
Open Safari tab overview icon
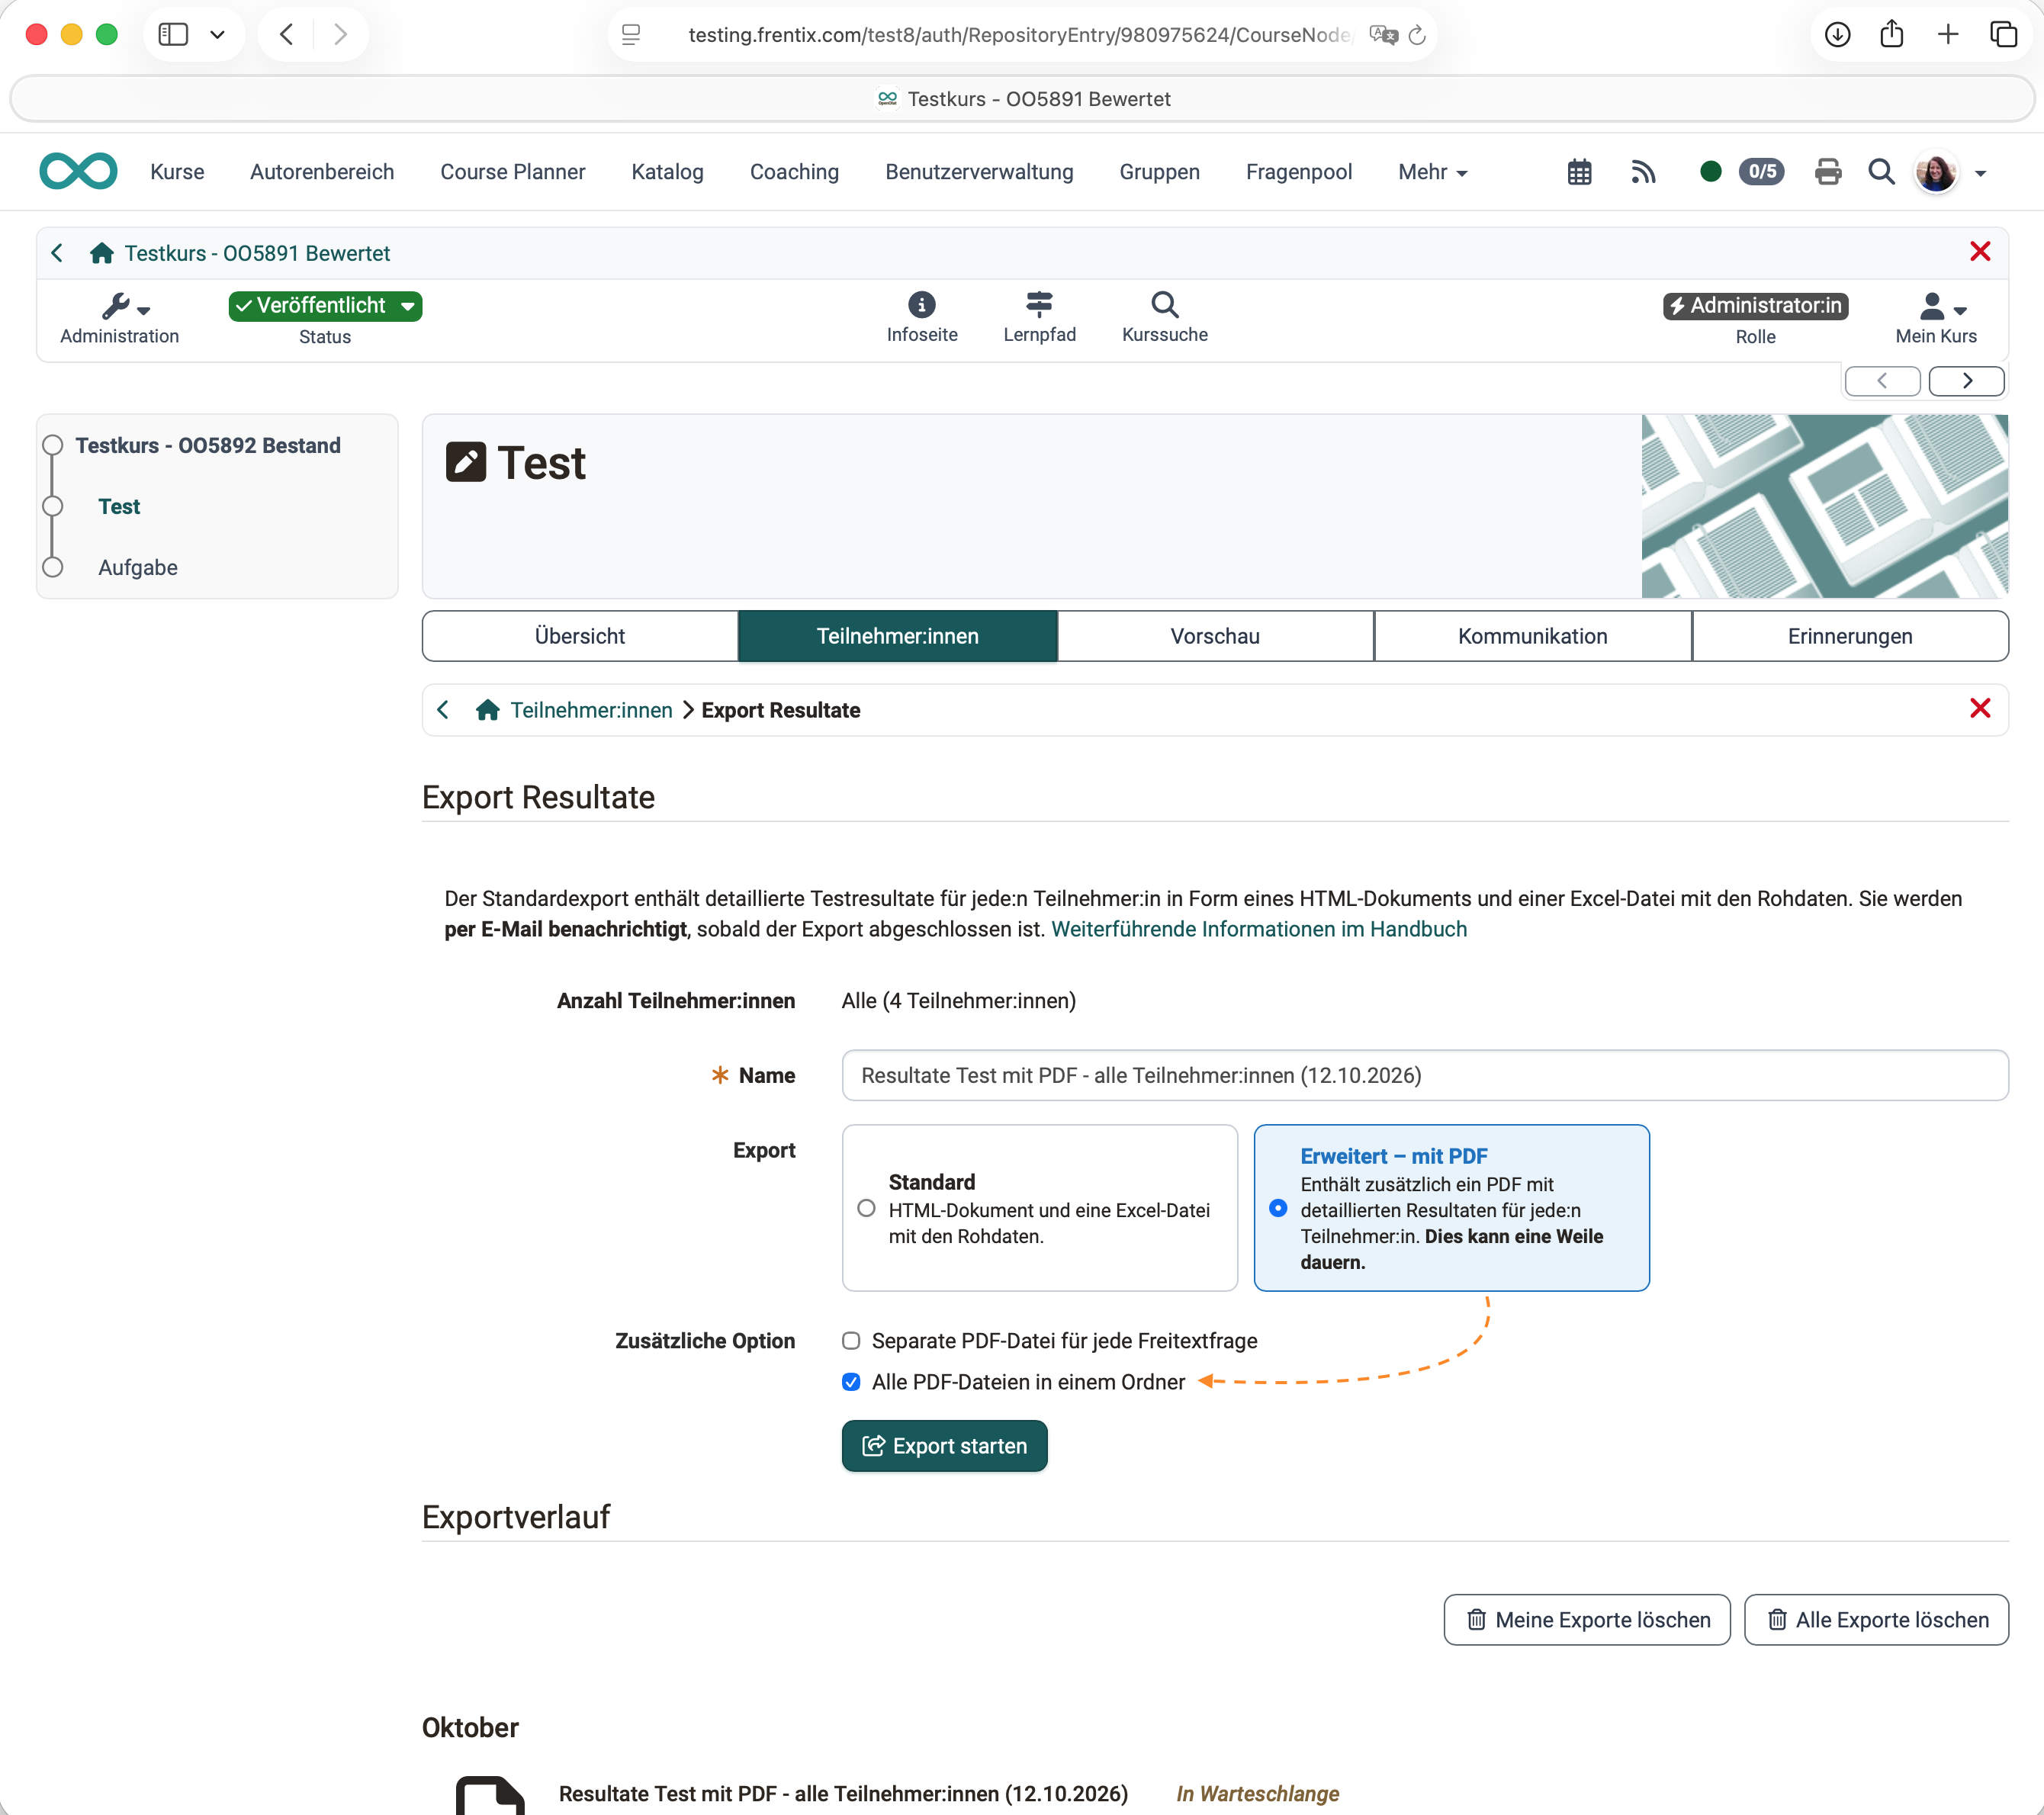[2003, 35]
